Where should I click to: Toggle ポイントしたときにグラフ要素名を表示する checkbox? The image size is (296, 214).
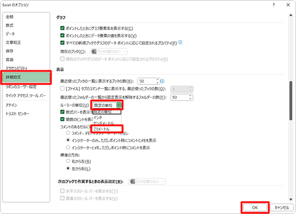62,28
